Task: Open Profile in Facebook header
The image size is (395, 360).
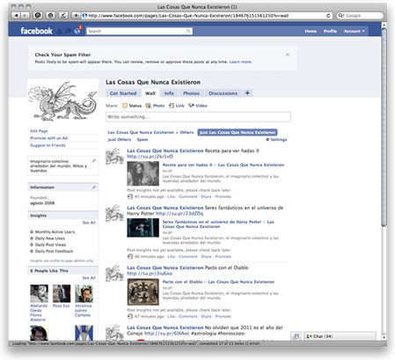Action: [x=330, y=31]
